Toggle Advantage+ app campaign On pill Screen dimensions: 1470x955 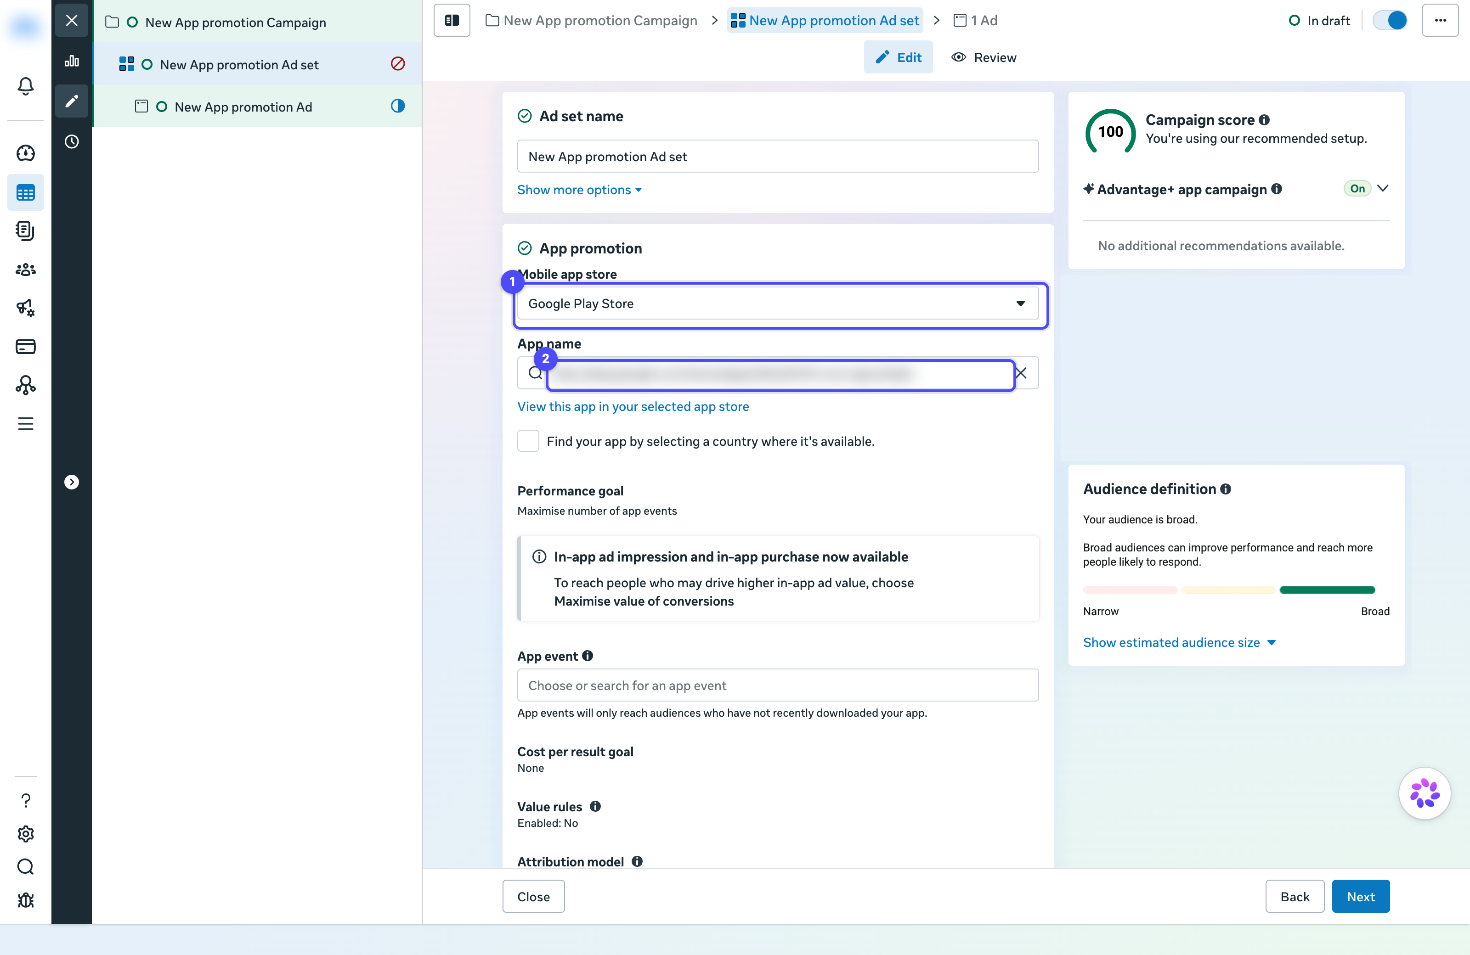tap(1357, 188)
